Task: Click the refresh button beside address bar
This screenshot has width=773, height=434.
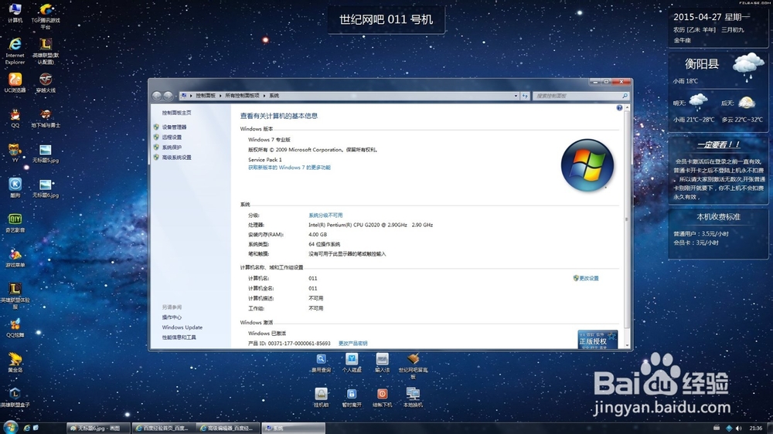Action: 525,96
